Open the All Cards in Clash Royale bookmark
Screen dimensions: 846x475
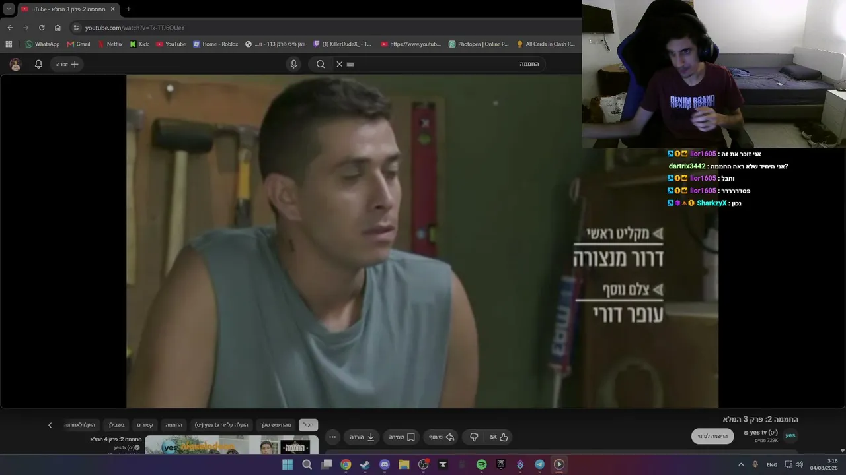click(x=546, y=44)
